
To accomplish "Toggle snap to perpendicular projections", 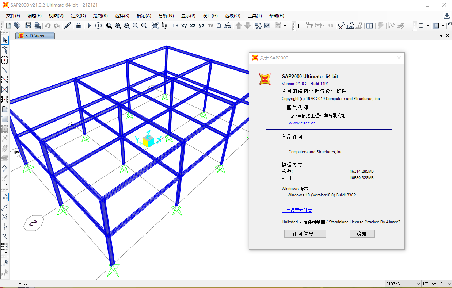I will click(5, 227).
